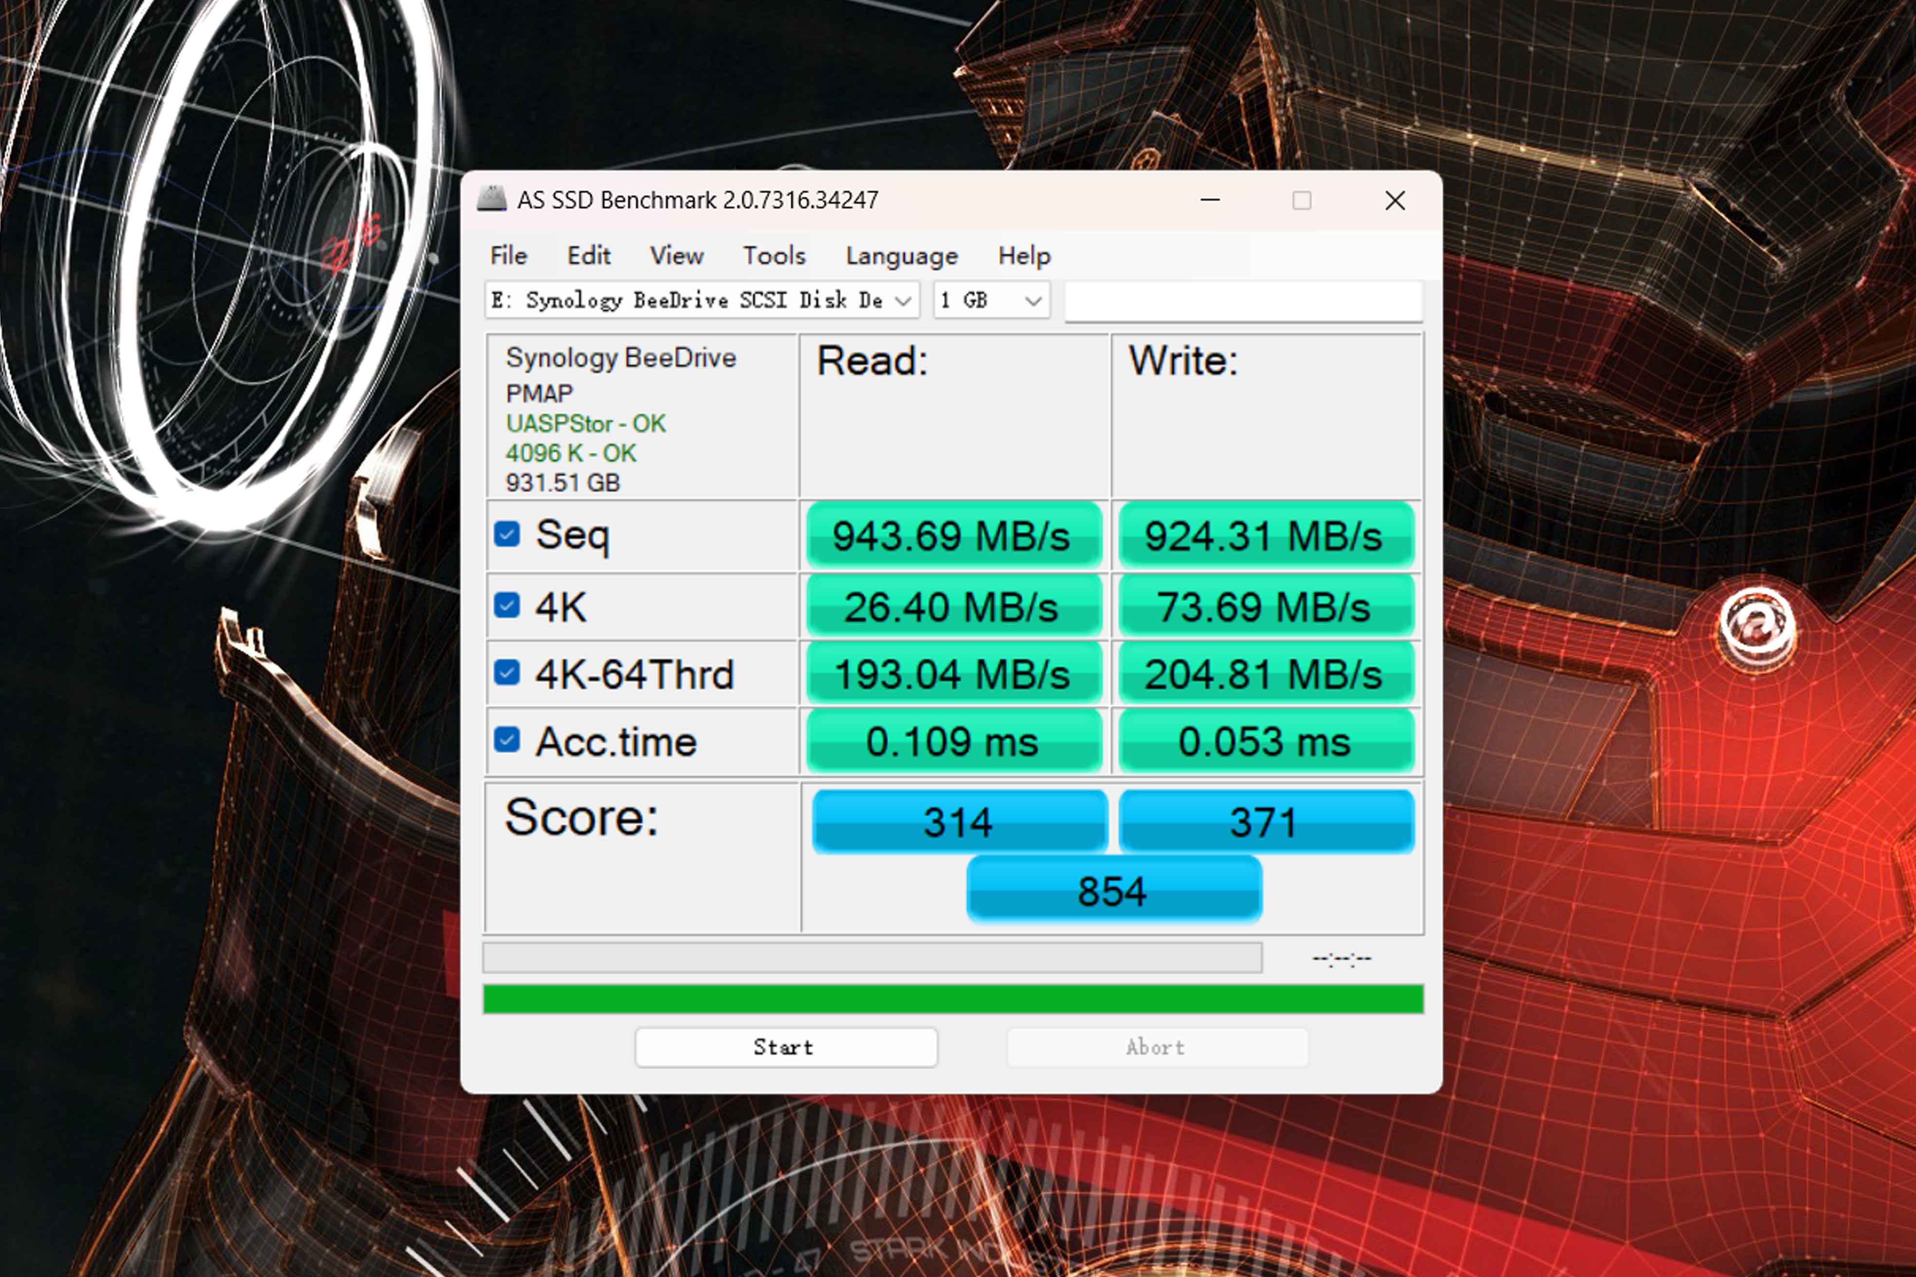Viewport: 1916px width, 1277px height.
Task: Disable the 4K-64Thrd test checkbox
Action: (x=507, y=673)
